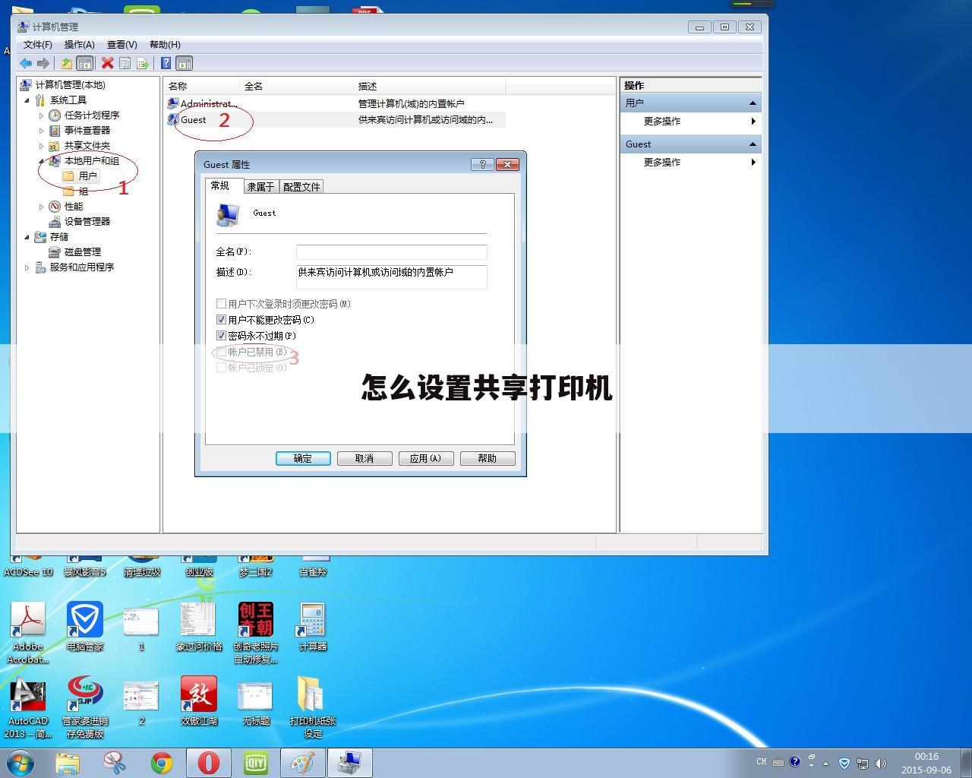Uncheck 用户不能更改密码 in Guest properties
Image resolution: width=972 pixels, height=778 pixels.
coord(222,319)
